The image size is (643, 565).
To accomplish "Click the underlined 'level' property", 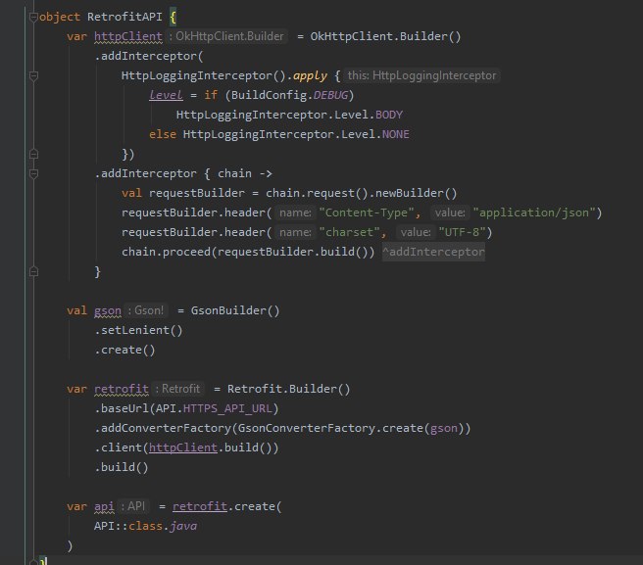I will [166, 95].
